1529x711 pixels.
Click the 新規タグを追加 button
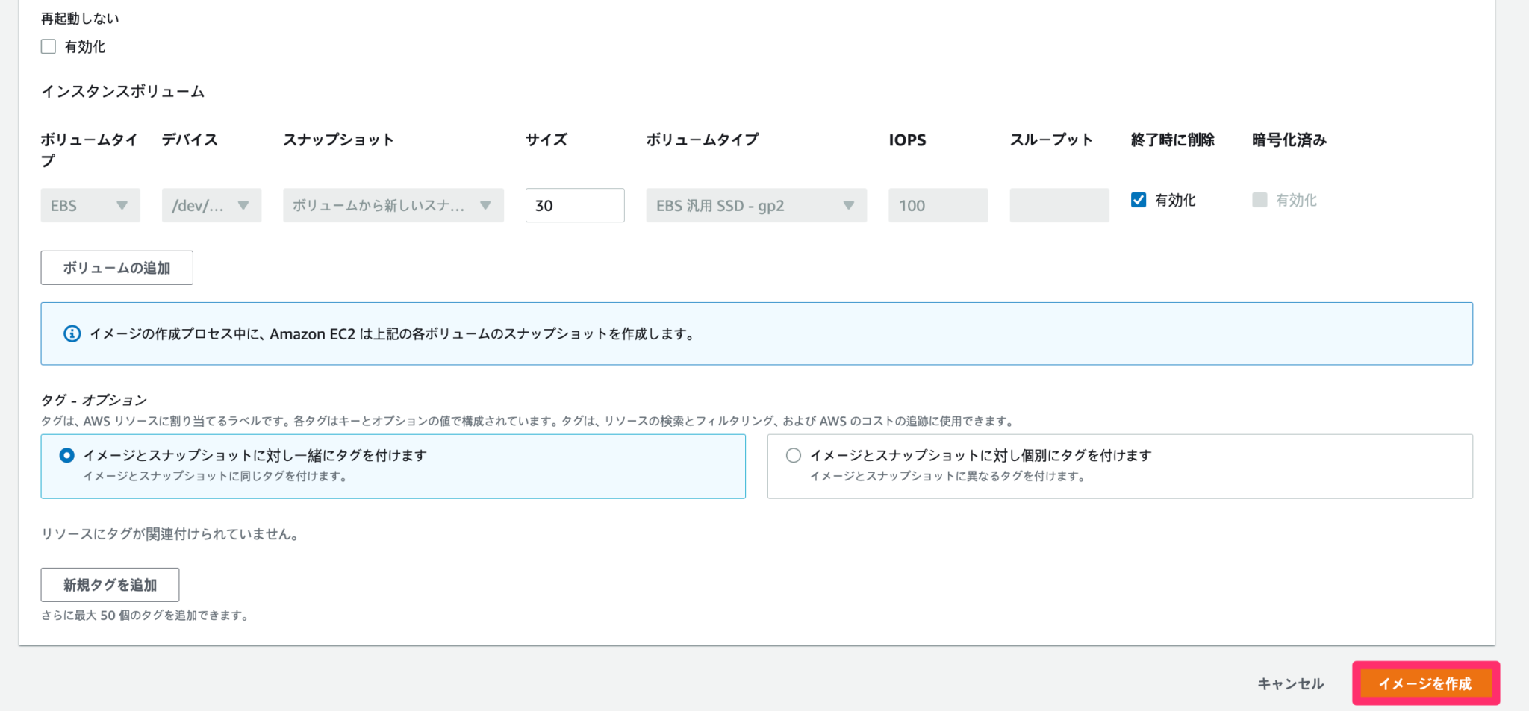click(110, 585)
